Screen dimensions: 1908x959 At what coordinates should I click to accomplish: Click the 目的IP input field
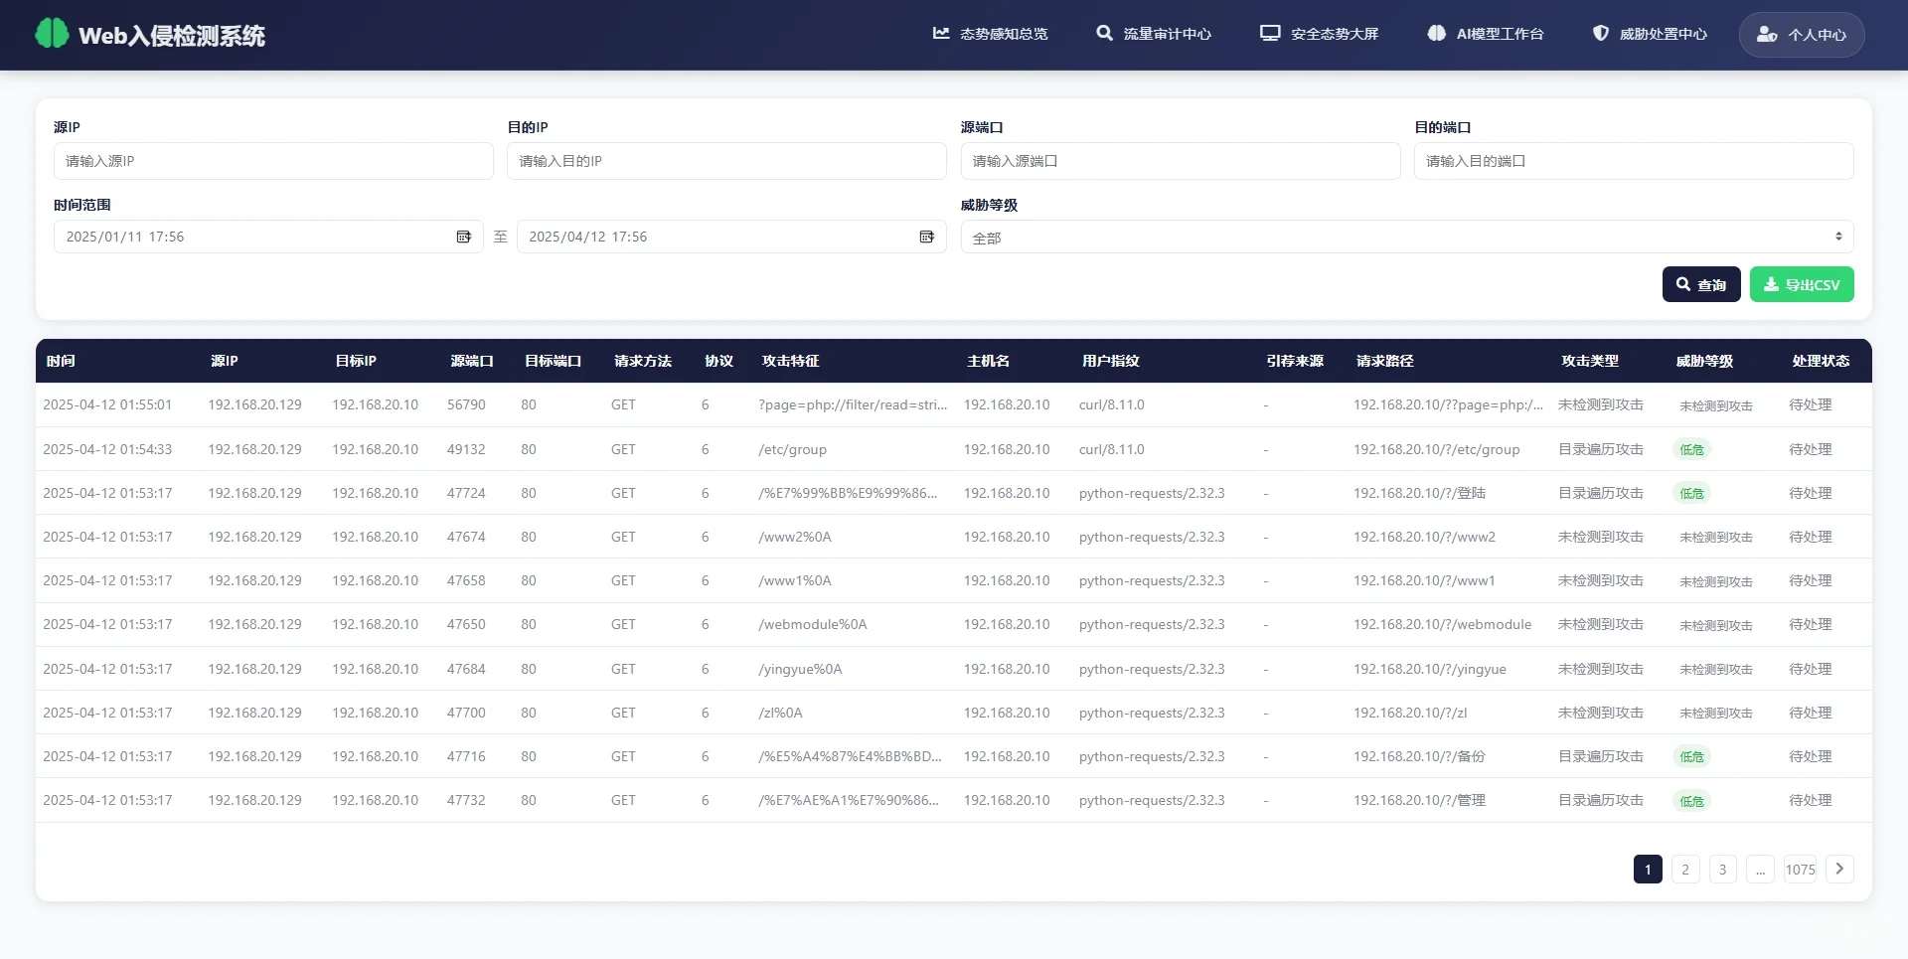click(726, 160)
